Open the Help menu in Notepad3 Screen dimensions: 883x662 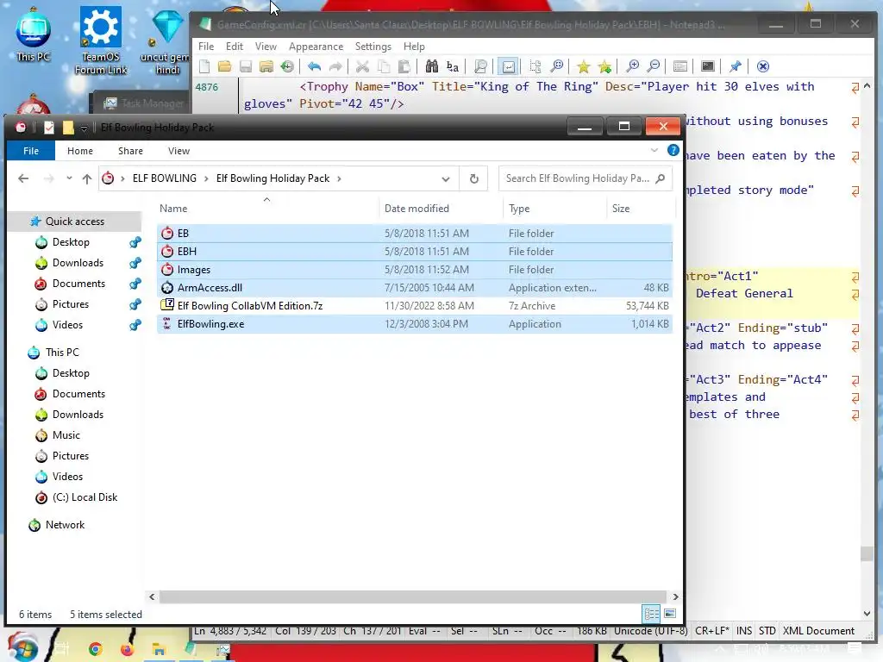414,47
